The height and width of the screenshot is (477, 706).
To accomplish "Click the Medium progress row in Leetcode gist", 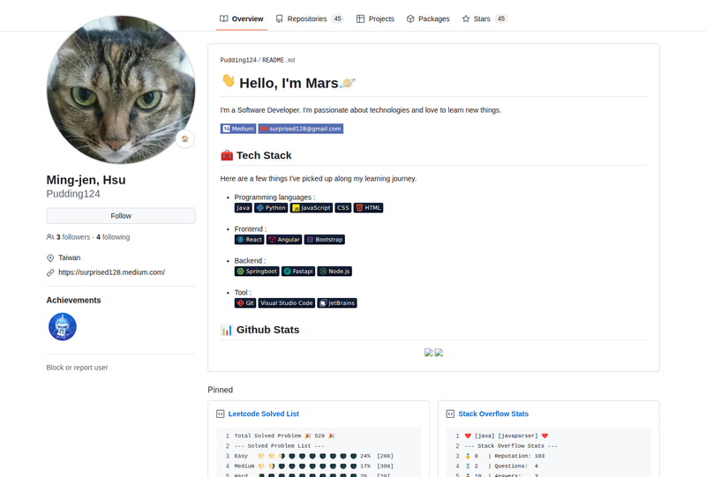I will [x=314, y=466].
